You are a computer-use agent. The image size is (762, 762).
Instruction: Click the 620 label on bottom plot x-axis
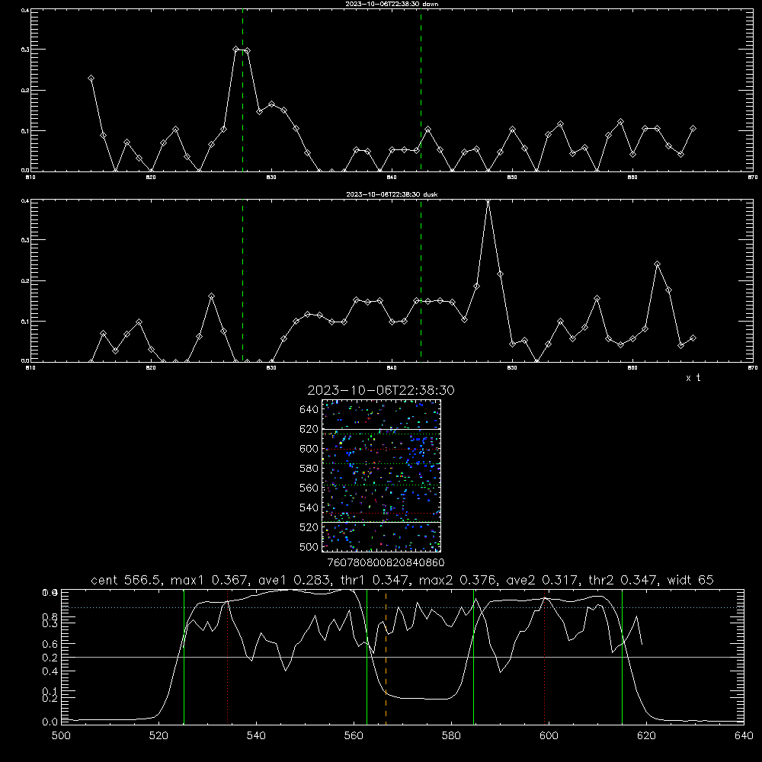[x=646, y=736]
